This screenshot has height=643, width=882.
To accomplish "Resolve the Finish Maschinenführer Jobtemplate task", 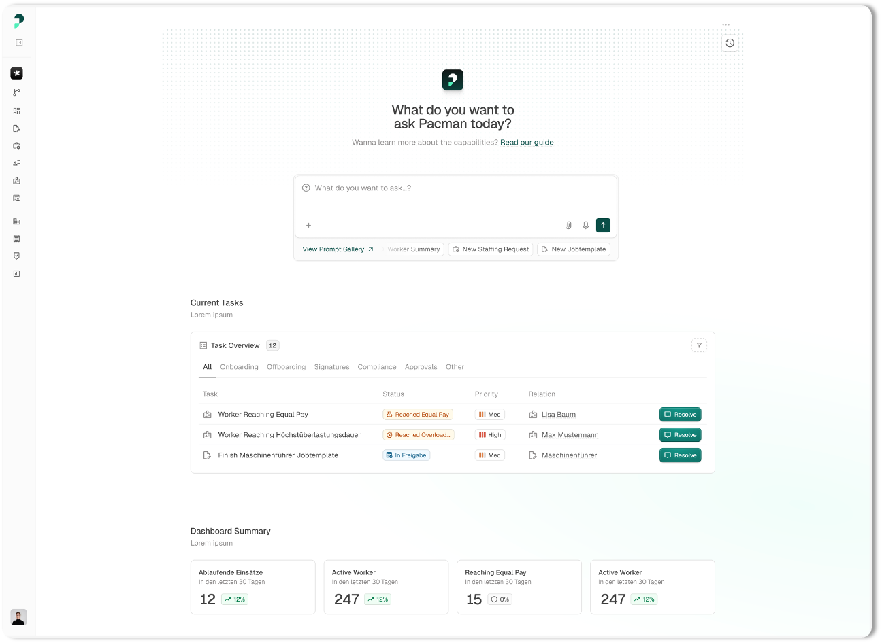I will [681, 455].
